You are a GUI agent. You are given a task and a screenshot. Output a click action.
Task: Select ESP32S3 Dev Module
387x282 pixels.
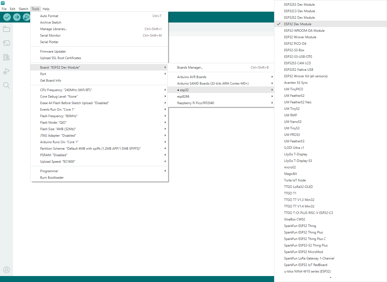[x=331, y=5]
